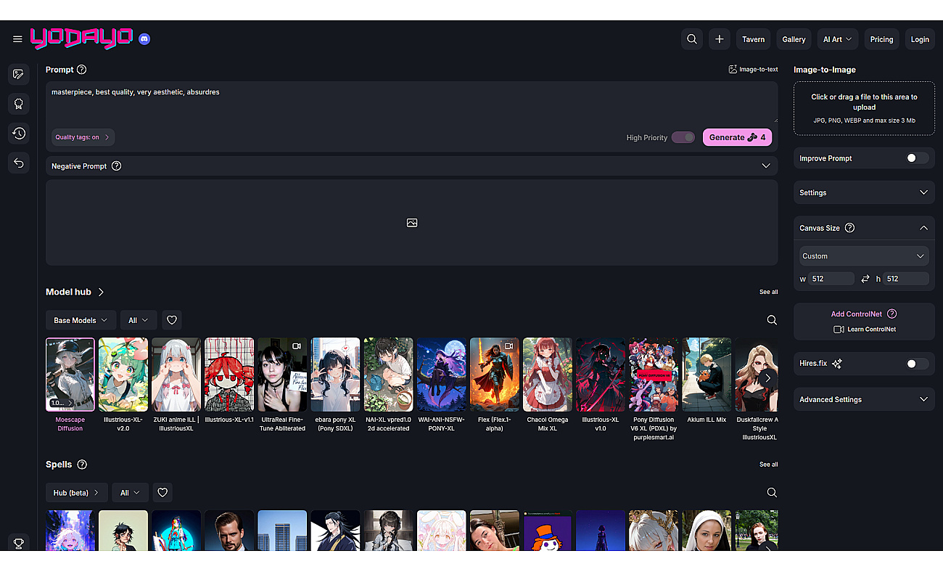
Task: Open the award badge sidebar icon
Action: coord(19,104)
